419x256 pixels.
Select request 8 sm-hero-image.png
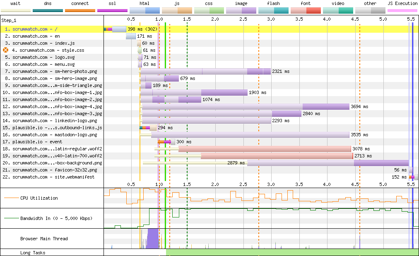coord(51,78)
